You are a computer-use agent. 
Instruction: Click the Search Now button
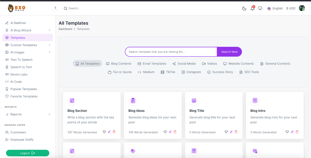229,52
